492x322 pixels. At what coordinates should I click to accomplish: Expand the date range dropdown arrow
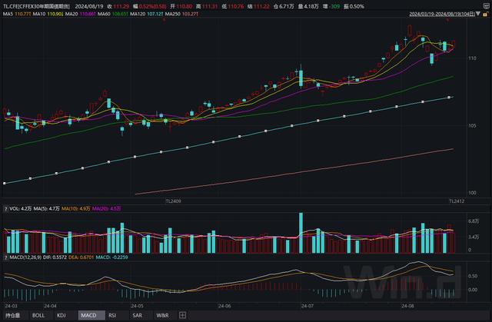tap(478, 14)
